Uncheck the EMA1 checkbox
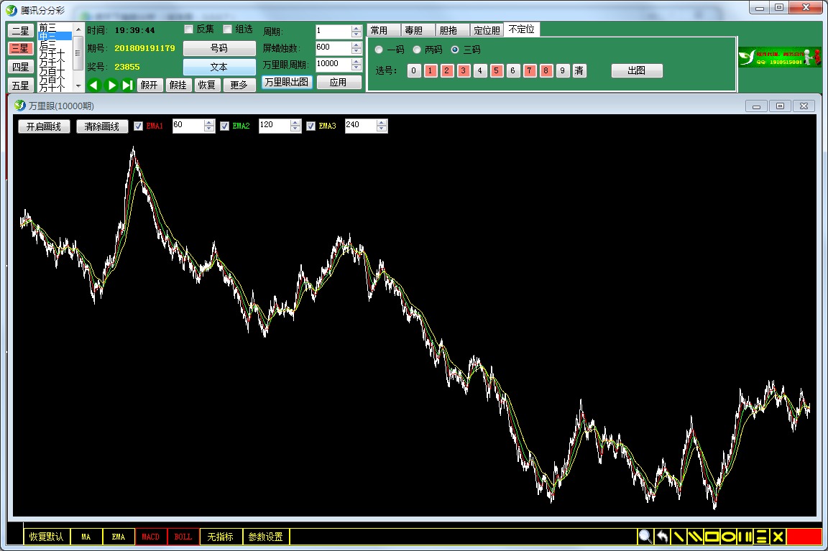This screenshot has height=551, width=828. [x=139, y=126]
